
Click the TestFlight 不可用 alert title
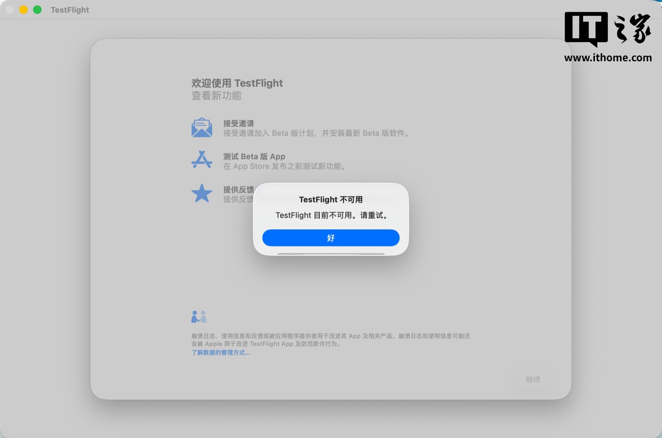(331, 199)
